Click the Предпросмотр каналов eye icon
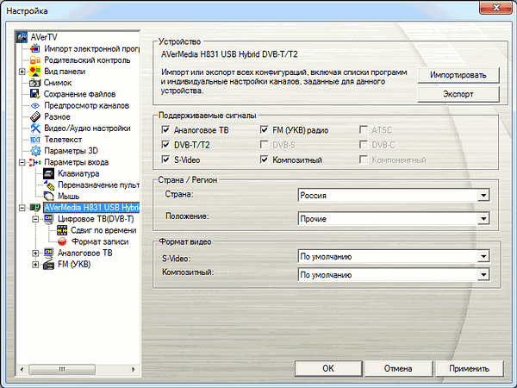 pos(35,105)
